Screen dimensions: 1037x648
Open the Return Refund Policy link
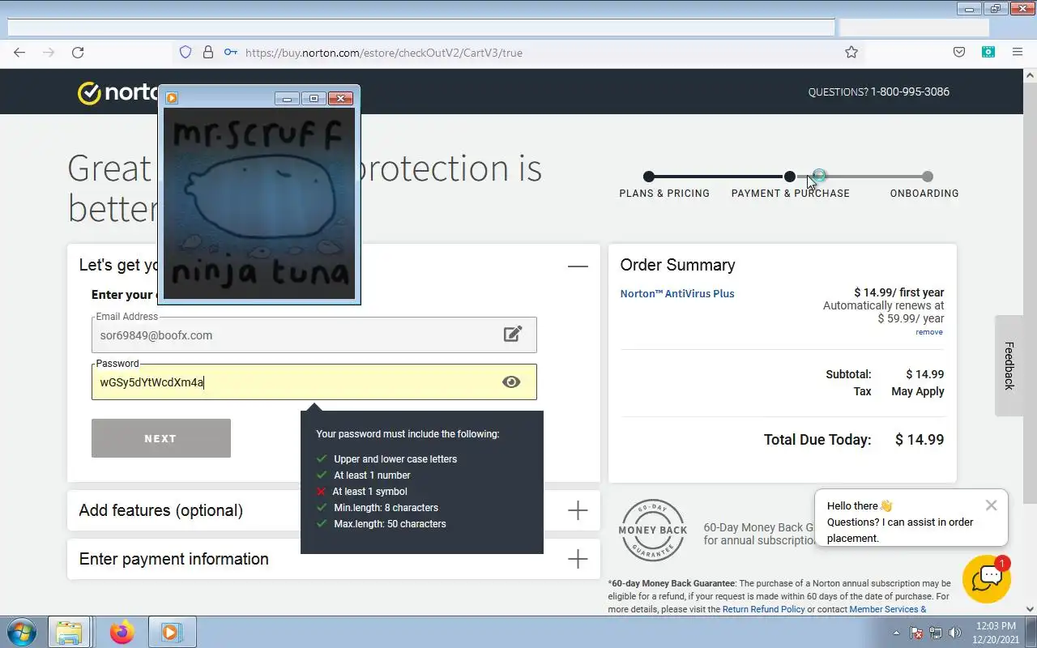[764, 609]
